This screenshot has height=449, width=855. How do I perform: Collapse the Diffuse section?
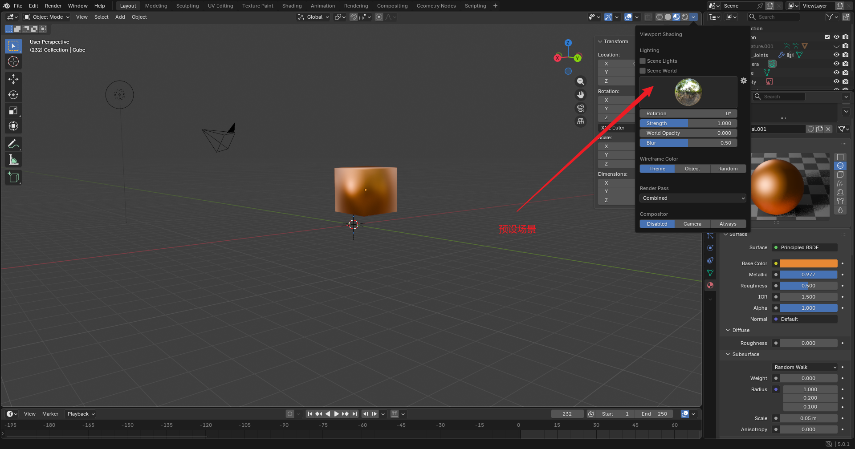tap(737, 330)
